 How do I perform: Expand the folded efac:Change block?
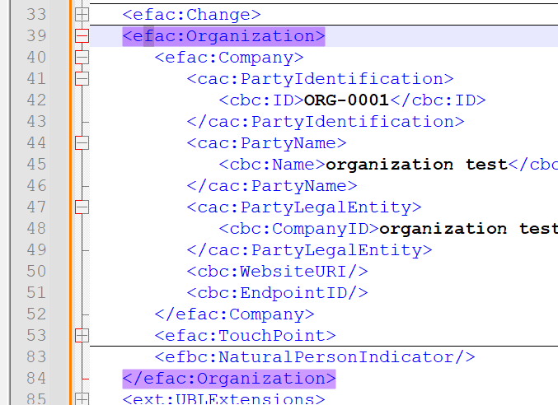point(82,15)
